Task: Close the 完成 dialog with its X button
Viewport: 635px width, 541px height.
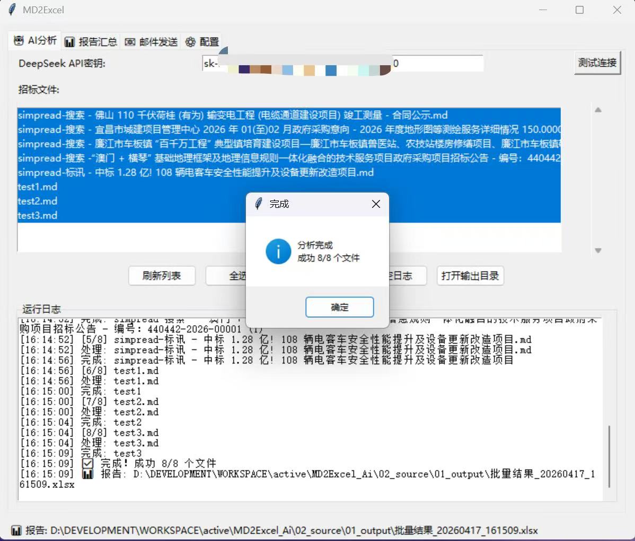Action: (x=376, y=204)
